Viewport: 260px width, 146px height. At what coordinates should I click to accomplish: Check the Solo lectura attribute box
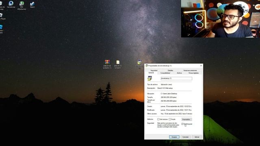click(158, 119)
